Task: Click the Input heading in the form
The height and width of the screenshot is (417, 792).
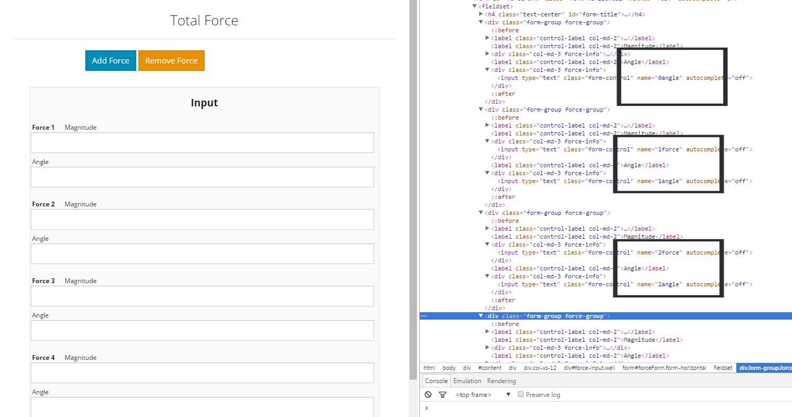Action: (x=204, y=103)
